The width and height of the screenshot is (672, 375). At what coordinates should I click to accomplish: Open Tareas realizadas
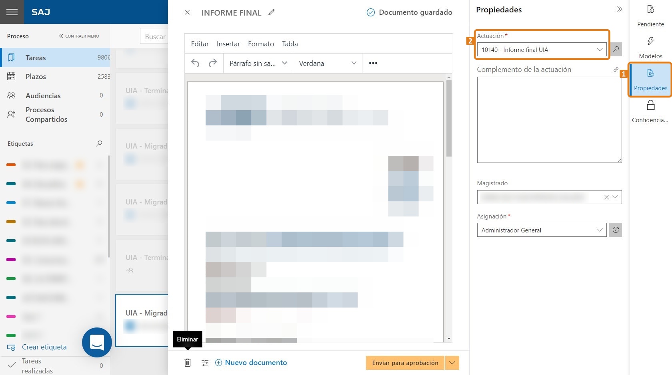click(x=55, y=366)
